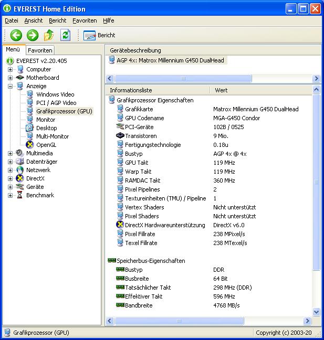This screenshot has height=340, width=324.
Task: Refresh using the green arrows page icon
Action: pos(65,35)
